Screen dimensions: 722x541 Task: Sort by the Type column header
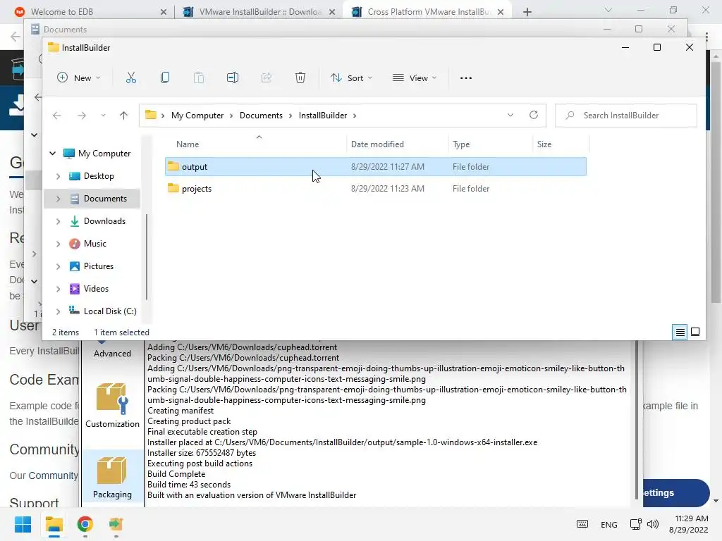[461, 144]
